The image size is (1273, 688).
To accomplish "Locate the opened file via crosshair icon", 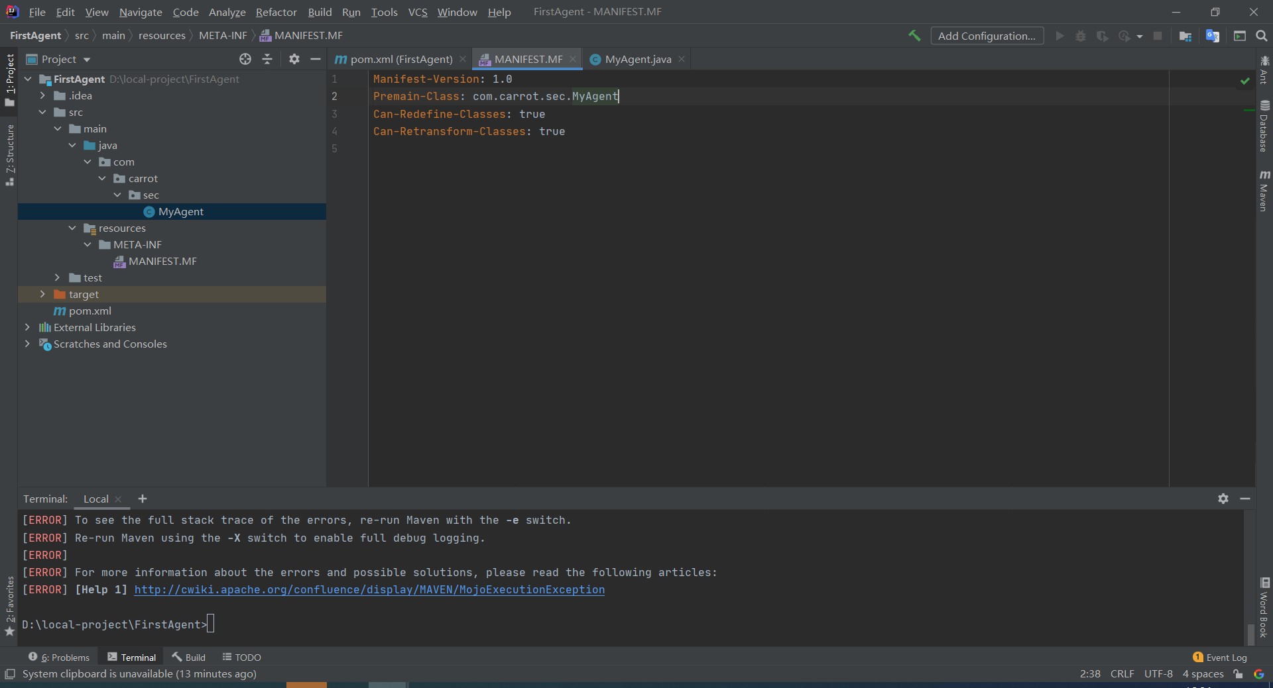I will coord(245,59).
